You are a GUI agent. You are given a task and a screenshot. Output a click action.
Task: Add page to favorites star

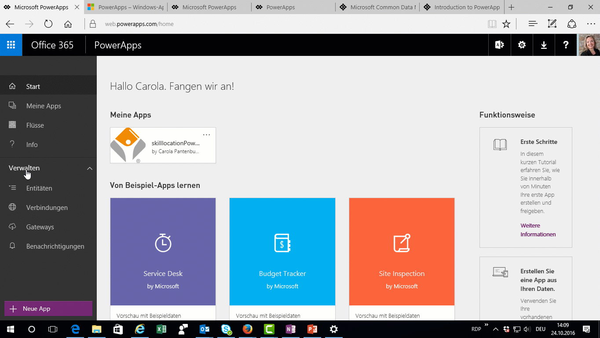tap(506, 24)
